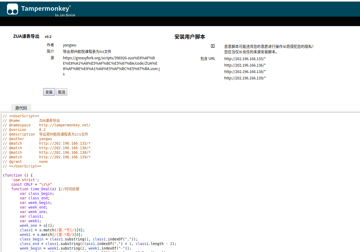Viewport: 360px width, 252px height.
Task: Click the Tampermonkey title text
Action: [x=46, y=8]
